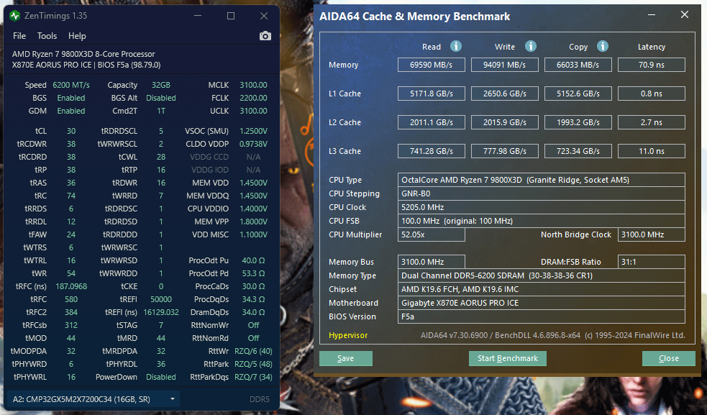Screen dimensions: 707x415
Task: Click L2 Cache Latency value 2.7 ns
Action: tap(652, 122)
